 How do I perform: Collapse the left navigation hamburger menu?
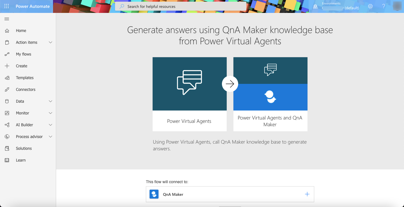click(7, 19)
